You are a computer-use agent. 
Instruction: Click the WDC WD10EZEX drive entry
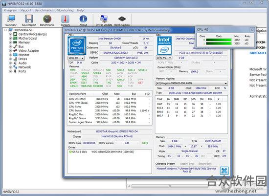pos(112,152)
